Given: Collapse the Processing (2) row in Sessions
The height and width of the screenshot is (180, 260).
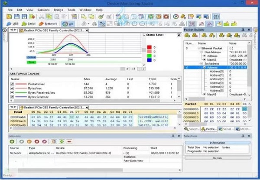Looking at the screenshot, I should (x=124, y=153).
